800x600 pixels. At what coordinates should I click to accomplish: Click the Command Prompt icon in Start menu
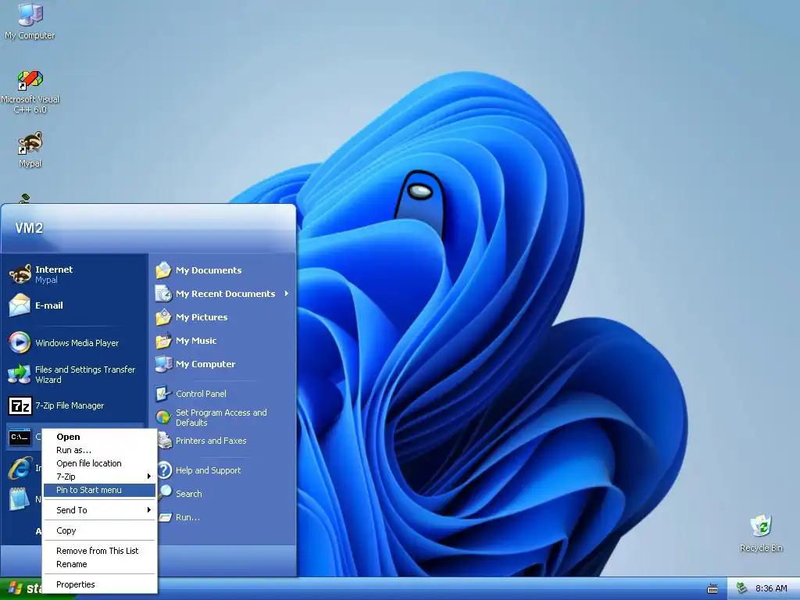point(20,437)
